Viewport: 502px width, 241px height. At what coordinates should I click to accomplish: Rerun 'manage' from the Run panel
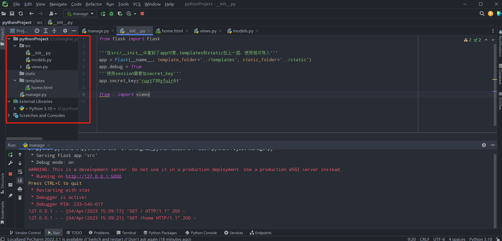click(x=10, y=155)
